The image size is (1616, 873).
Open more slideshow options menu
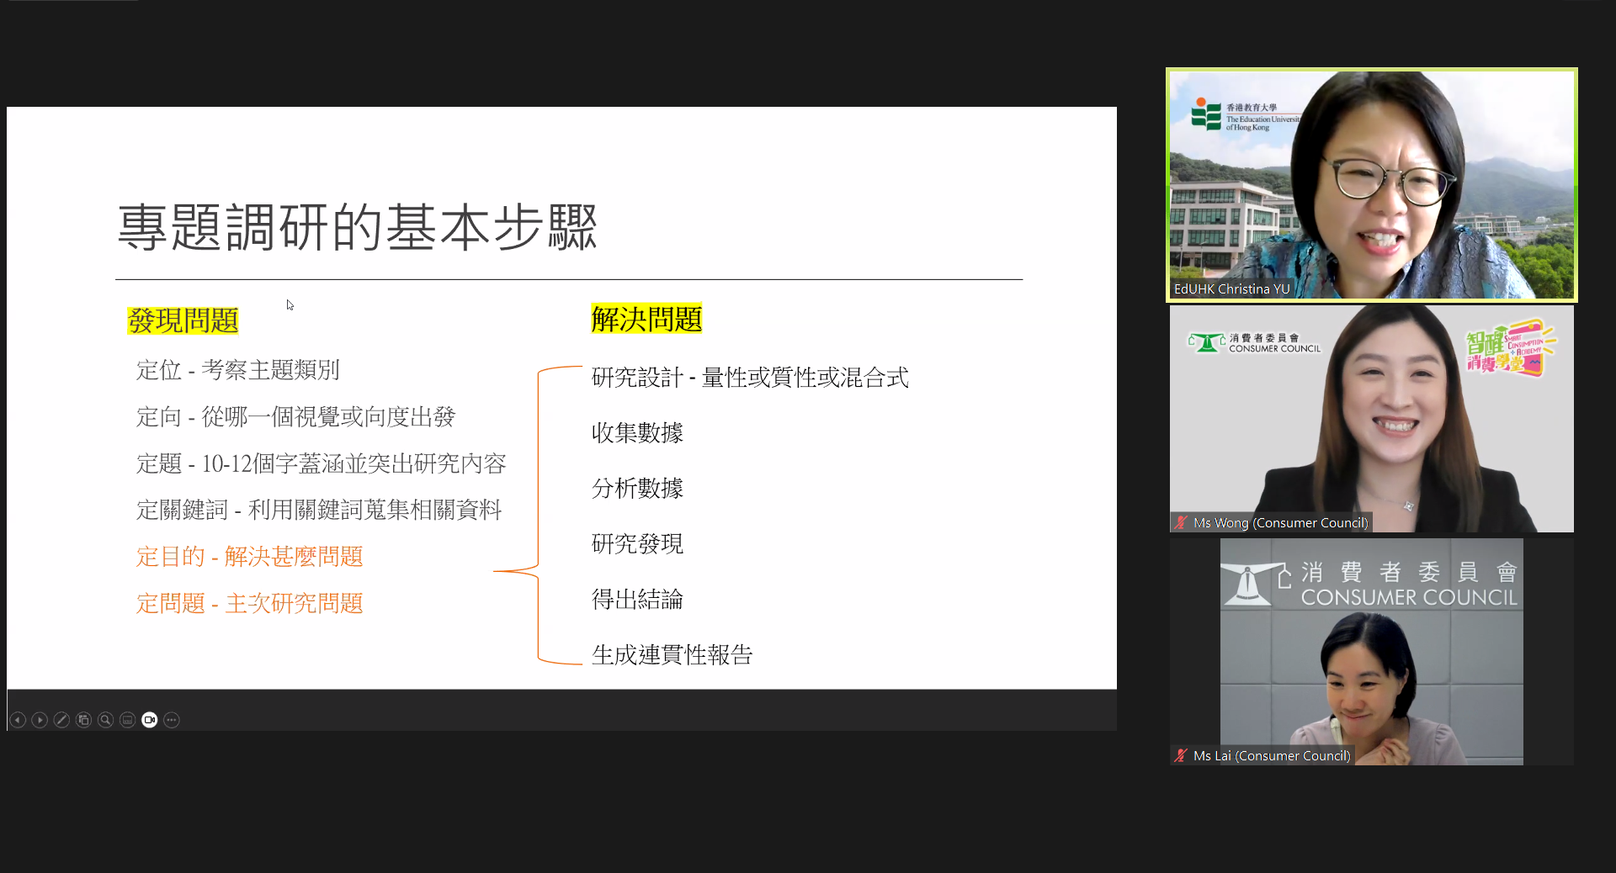(172, 720)
